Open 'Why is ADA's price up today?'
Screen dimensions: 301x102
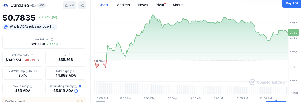point(30,27)
